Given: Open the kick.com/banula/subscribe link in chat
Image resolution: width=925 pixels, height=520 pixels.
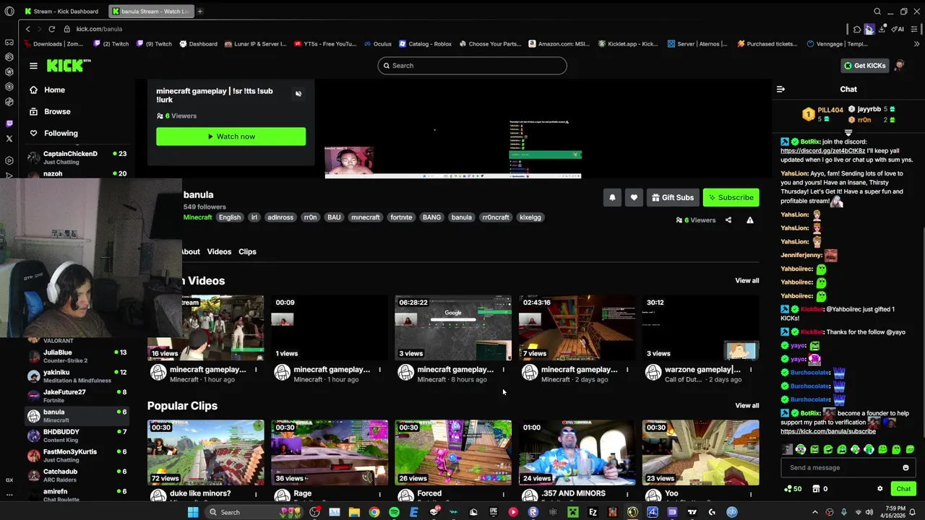Looking at the screenshot, I should pyautogui.click(x=828, y=431).
